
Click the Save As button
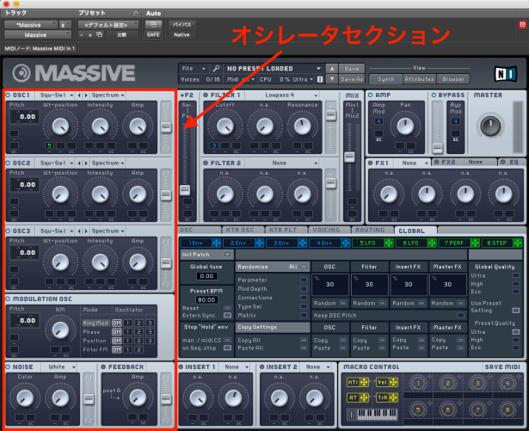click(351, 79)
